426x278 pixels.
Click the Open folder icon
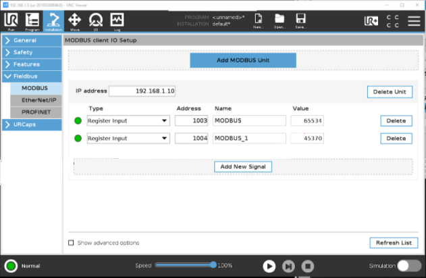pos(279,21)
